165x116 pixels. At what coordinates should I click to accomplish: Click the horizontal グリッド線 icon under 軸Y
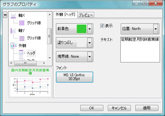[x=22, y=38]
